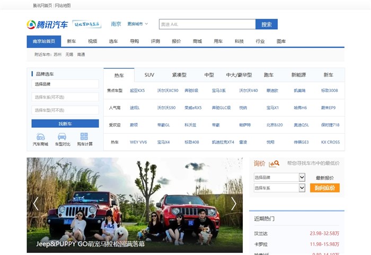
Task: Open the 报价 nav menu item
Action: [176, 41]
